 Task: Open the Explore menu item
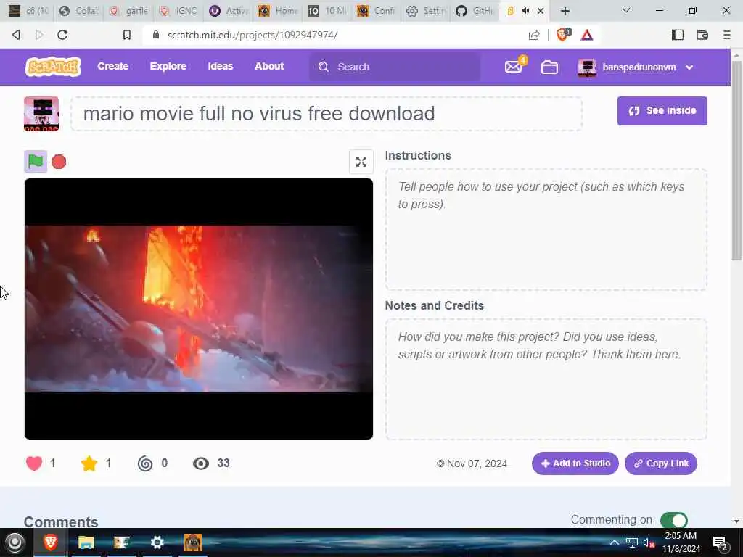168,66
